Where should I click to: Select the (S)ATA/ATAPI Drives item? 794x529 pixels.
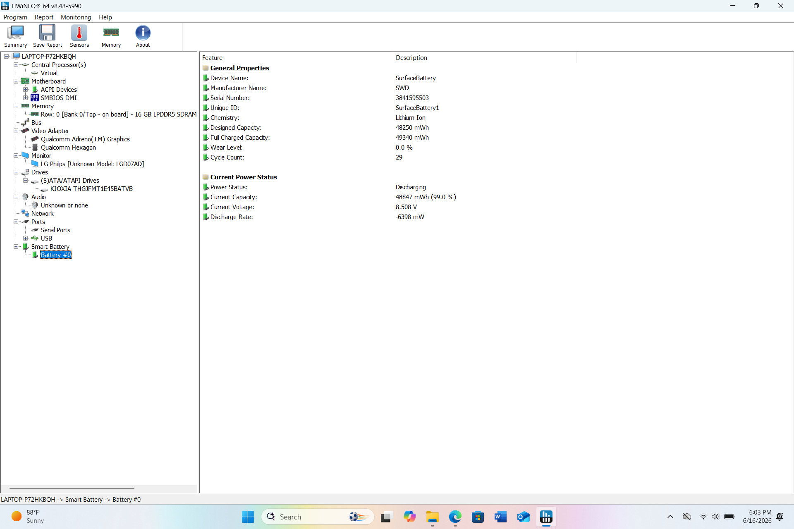(x=70, y=181)
